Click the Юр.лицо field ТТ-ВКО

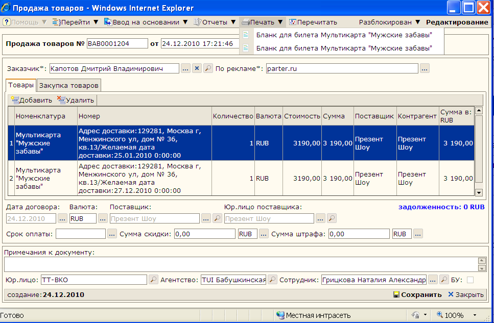point(94,280)
